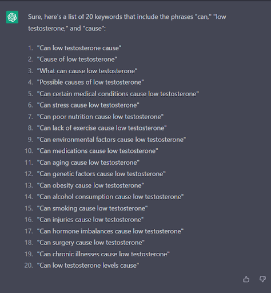The width and height of the screenshot is (271, 293).
Task: Select "Possible causes of low testosterone" line
Action: tap(90, 82)
